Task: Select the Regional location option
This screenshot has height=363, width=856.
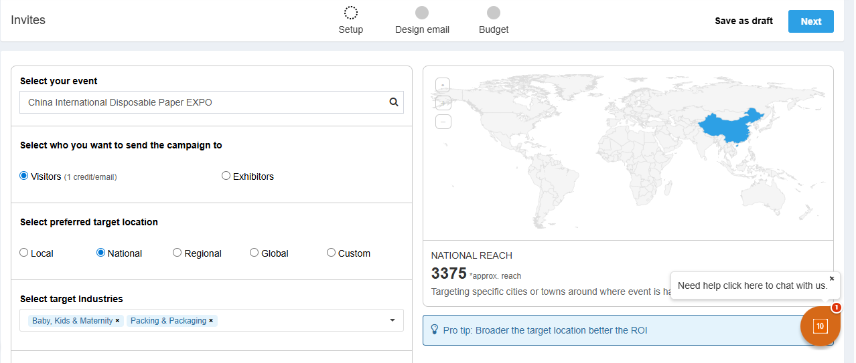Action: (177, 253)
